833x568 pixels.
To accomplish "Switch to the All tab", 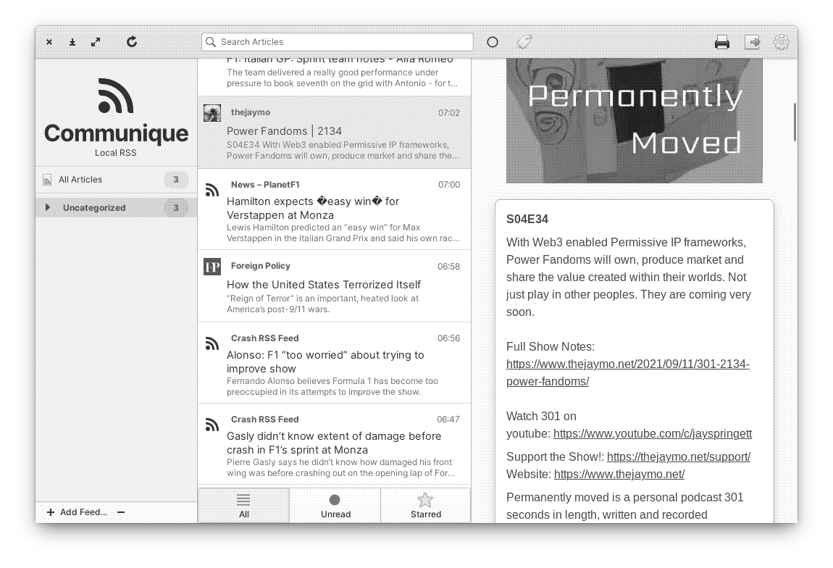I will 244,505.
